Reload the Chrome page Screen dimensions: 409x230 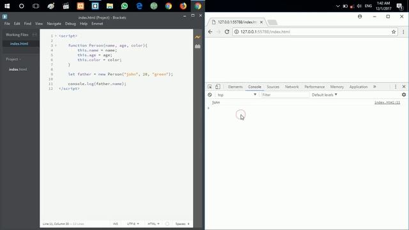click(x=227, y=32)
